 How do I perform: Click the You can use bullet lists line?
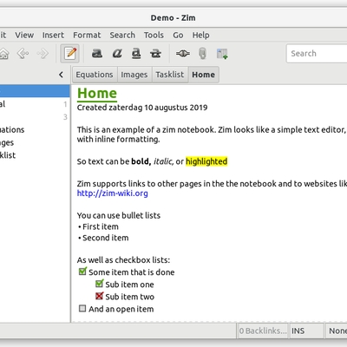(x=119, y=215)
